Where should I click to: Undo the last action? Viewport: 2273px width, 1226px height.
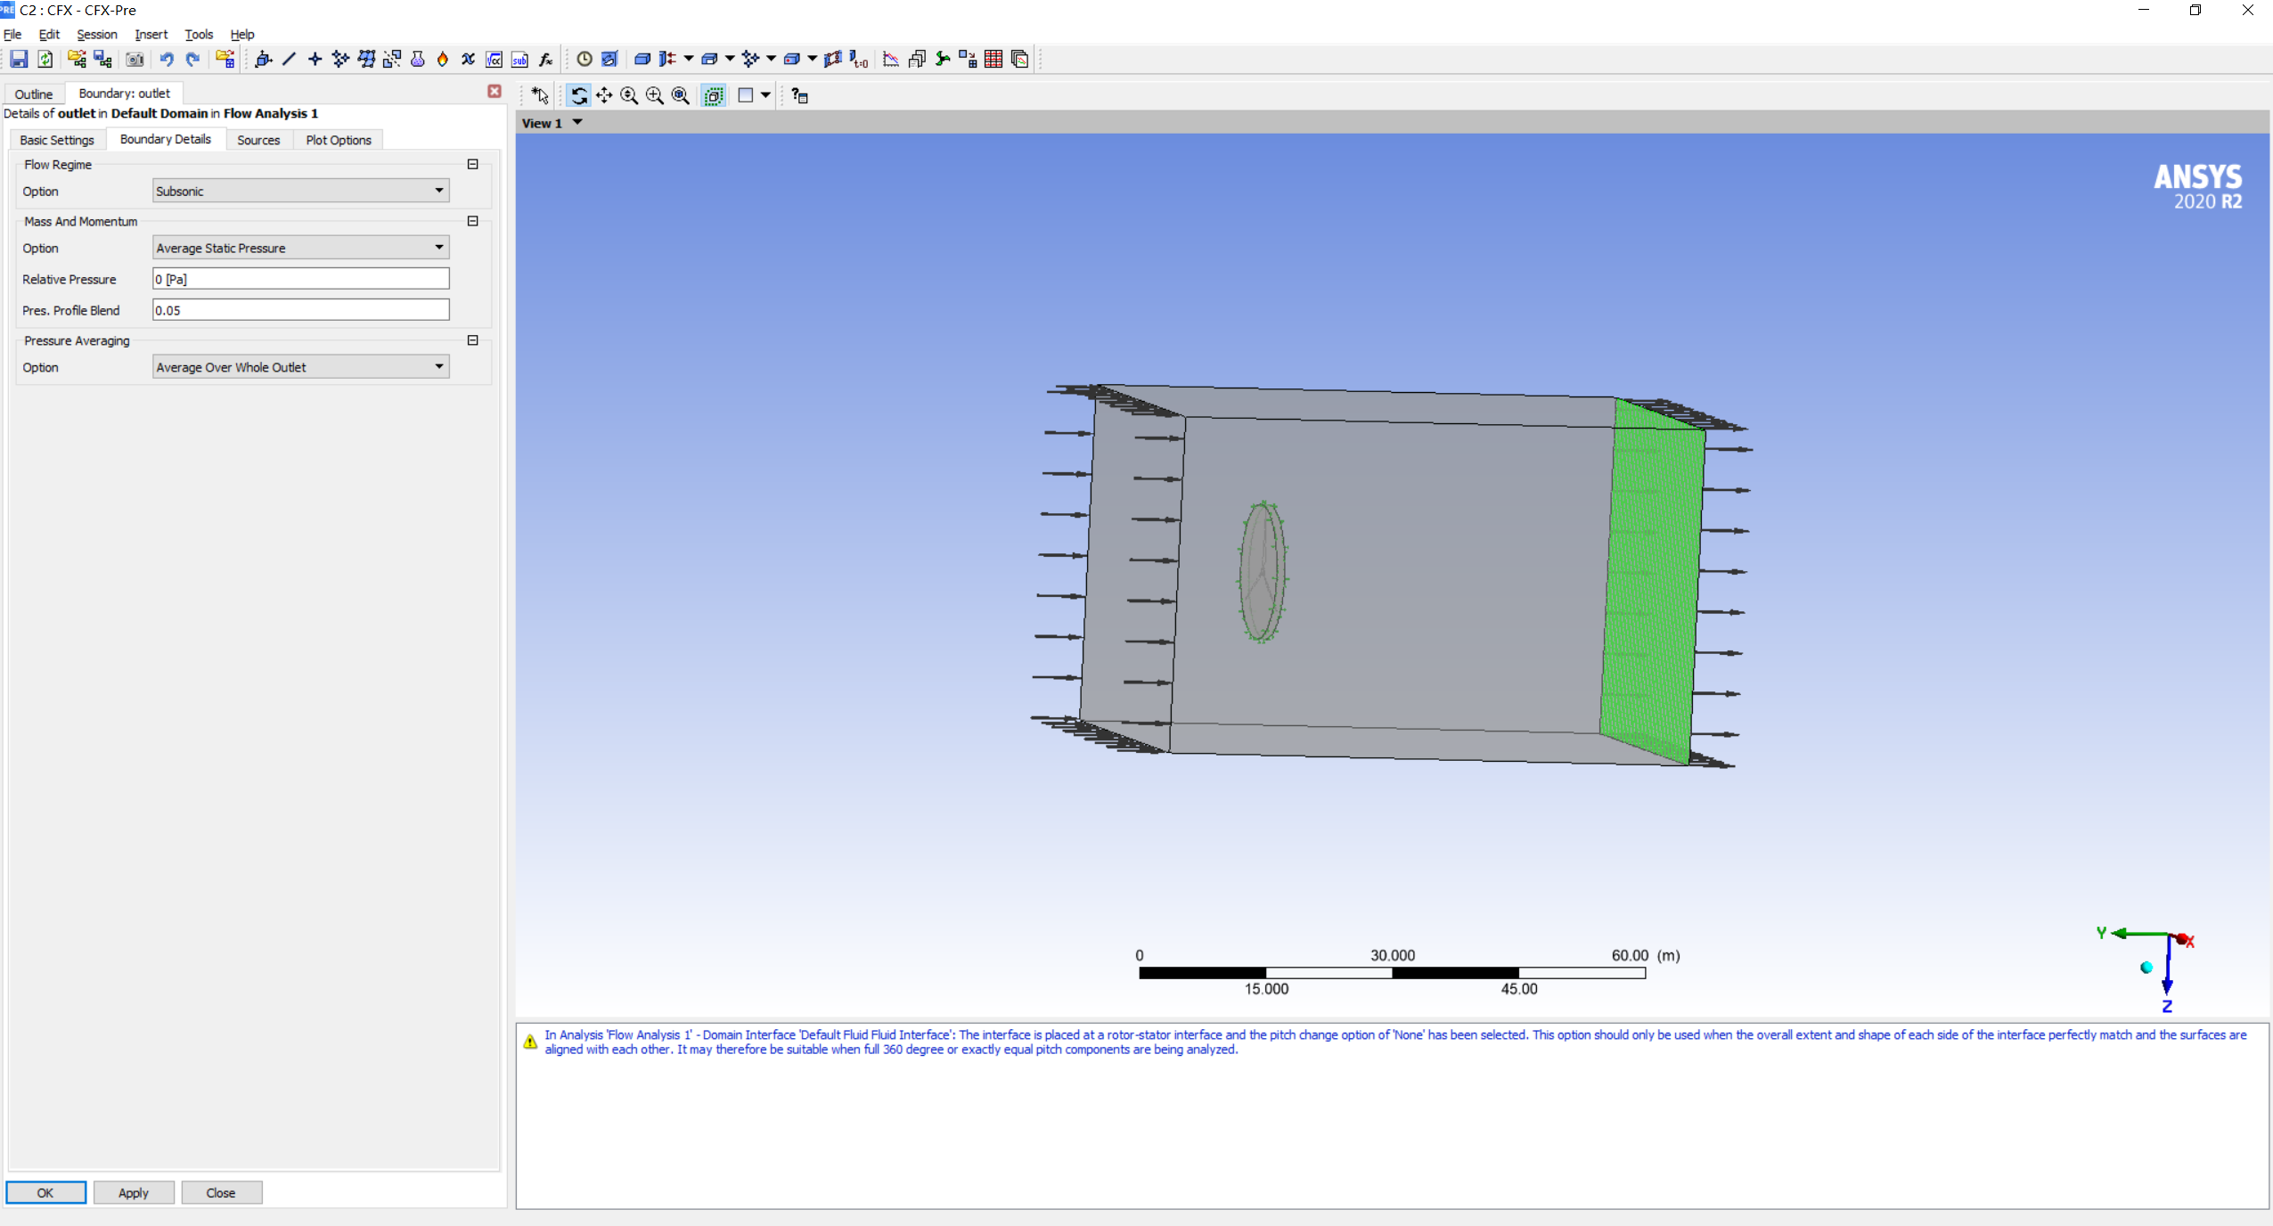[x=167, y=59]
